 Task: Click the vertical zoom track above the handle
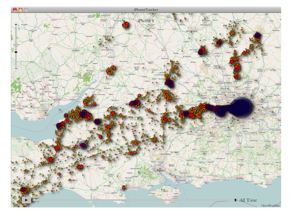(16, 38)
